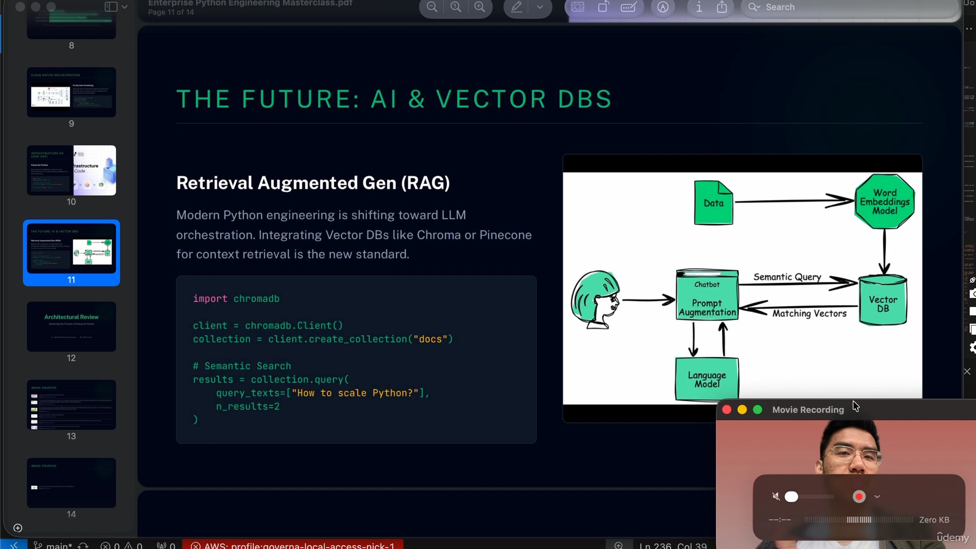This screenshot has width=976, height=549.
Task: Click the Search field in Preview
Action: click(x=849, y=8)
